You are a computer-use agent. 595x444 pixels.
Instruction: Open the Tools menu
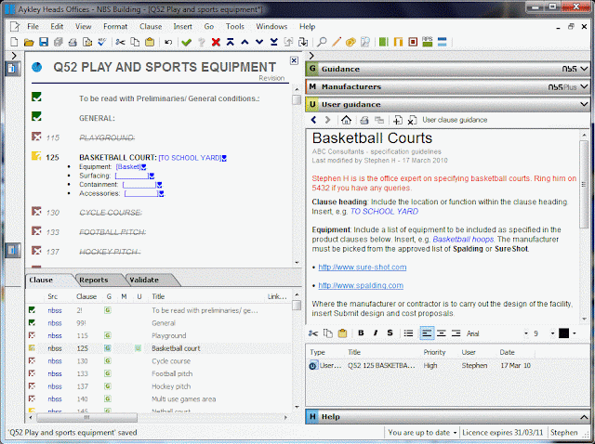tap(235, 27)
